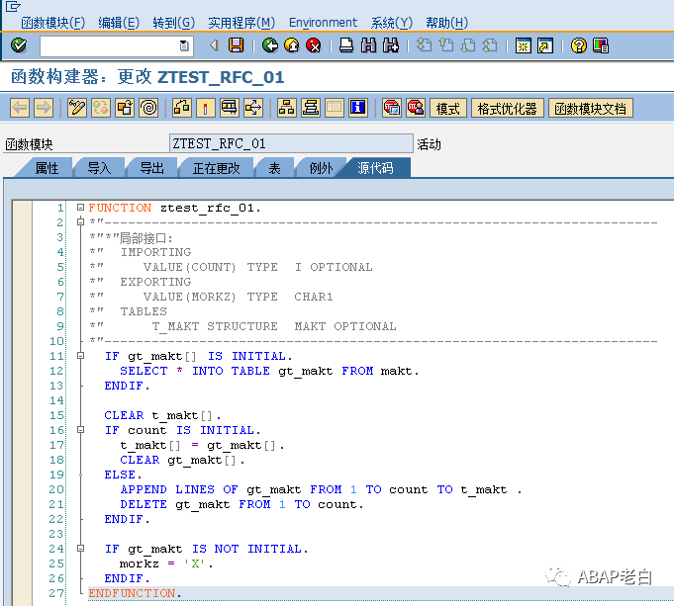Screen dimensions: 674x606
Task: Open the 系统(Y) menu
Action: (392, 23)
